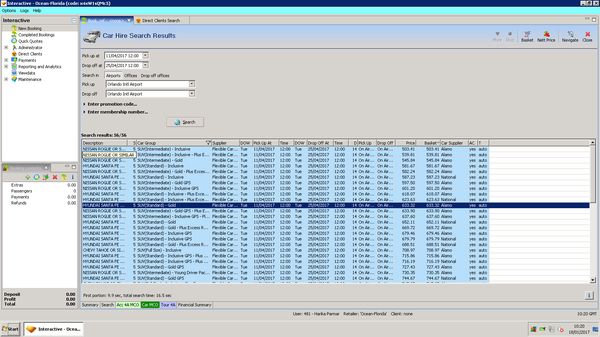
Task: Click the palm tree icon in Booking contents toolbar
Action: point(64,177)
